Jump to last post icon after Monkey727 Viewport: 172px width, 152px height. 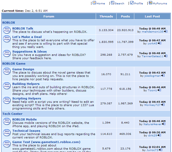click(163, 105)
